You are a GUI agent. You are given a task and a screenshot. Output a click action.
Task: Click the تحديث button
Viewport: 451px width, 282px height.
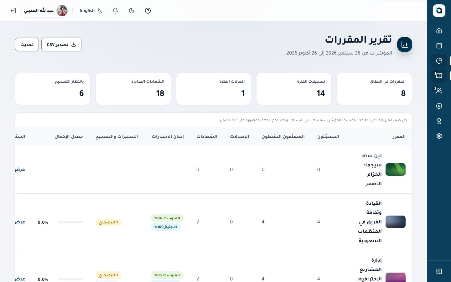(27, 44)
